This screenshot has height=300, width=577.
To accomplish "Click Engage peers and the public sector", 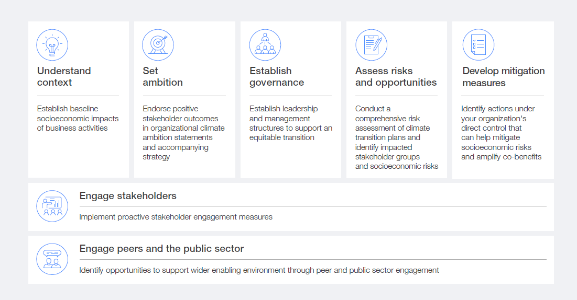I will pyautogui.click(x=161, y=249).
